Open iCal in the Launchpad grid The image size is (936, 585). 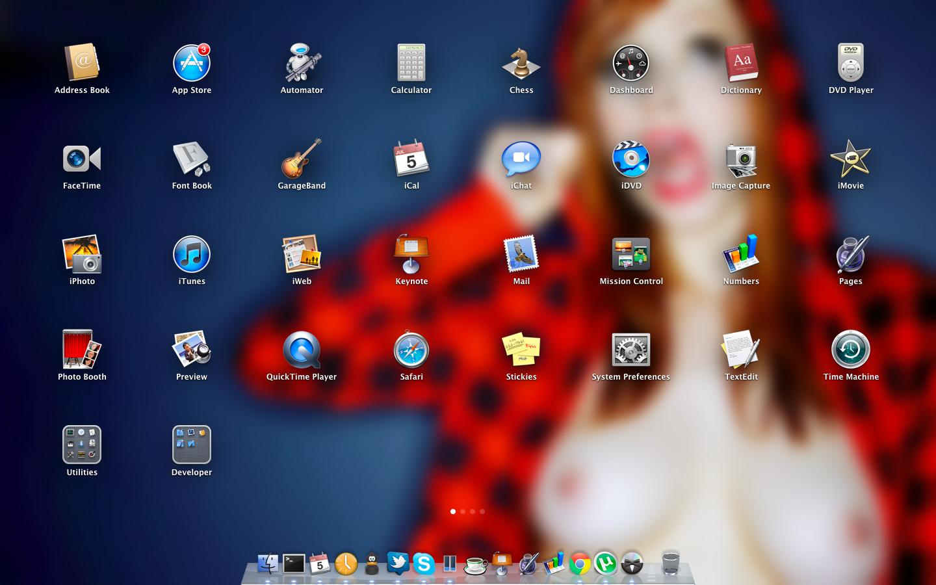pyautogui.click(x=411, y=159)
